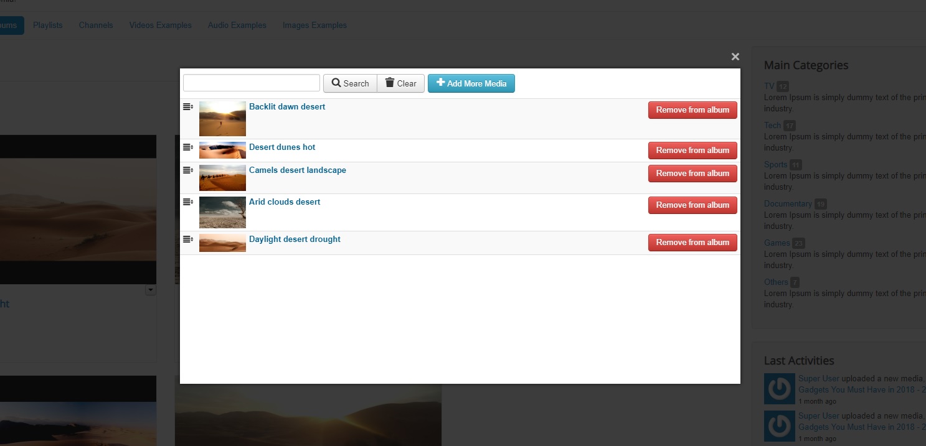Expand the small dropdown arrow under the left image
Screen dimensions: 926x446
[x=150, y=290]
